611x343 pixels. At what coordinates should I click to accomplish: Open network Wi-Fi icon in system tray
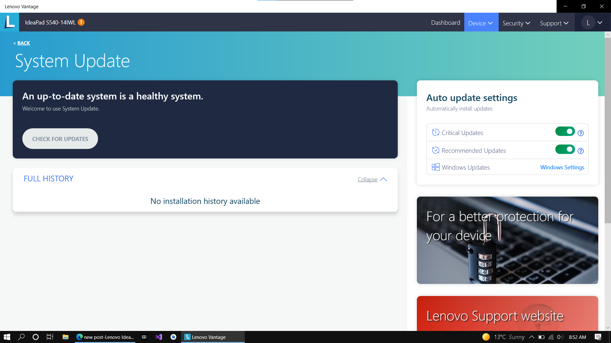(x=551, y=337)
